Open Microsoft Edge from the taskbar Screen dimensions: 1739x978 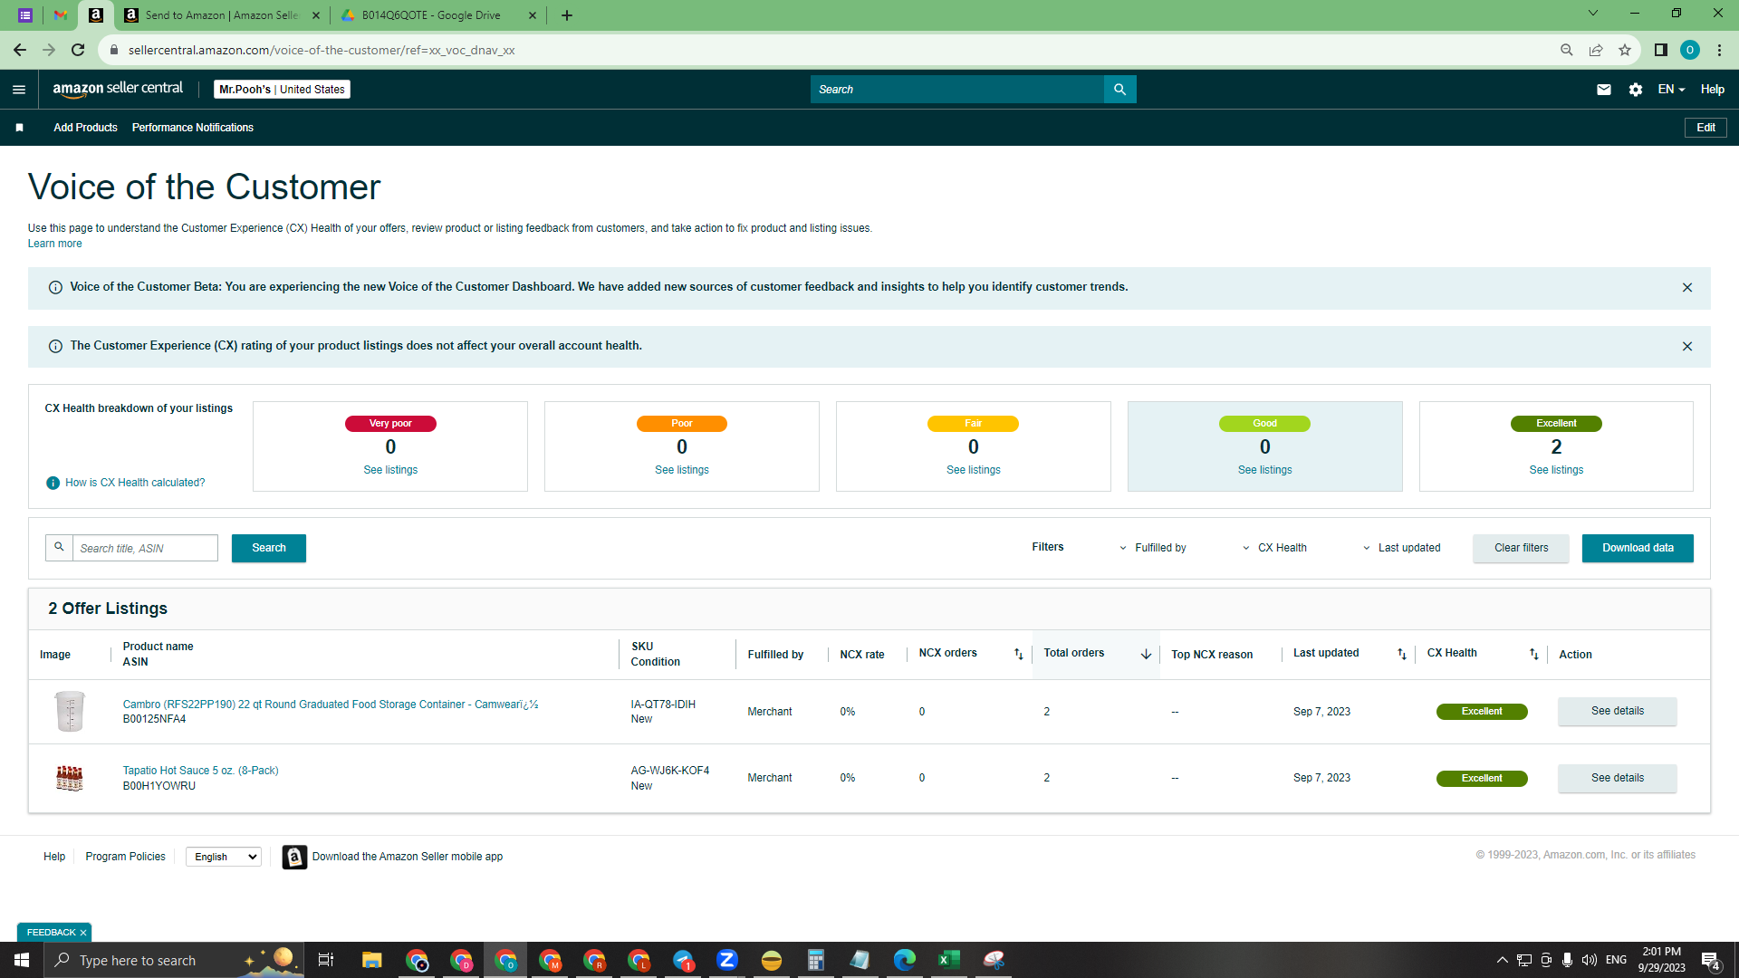tap(904, 960)
